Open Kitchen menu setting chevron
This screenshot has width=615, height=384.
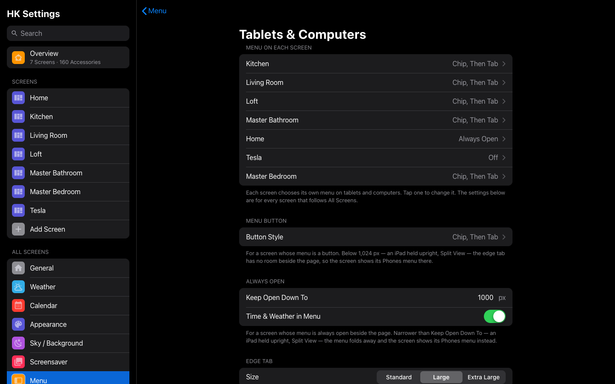pos(504,64)
